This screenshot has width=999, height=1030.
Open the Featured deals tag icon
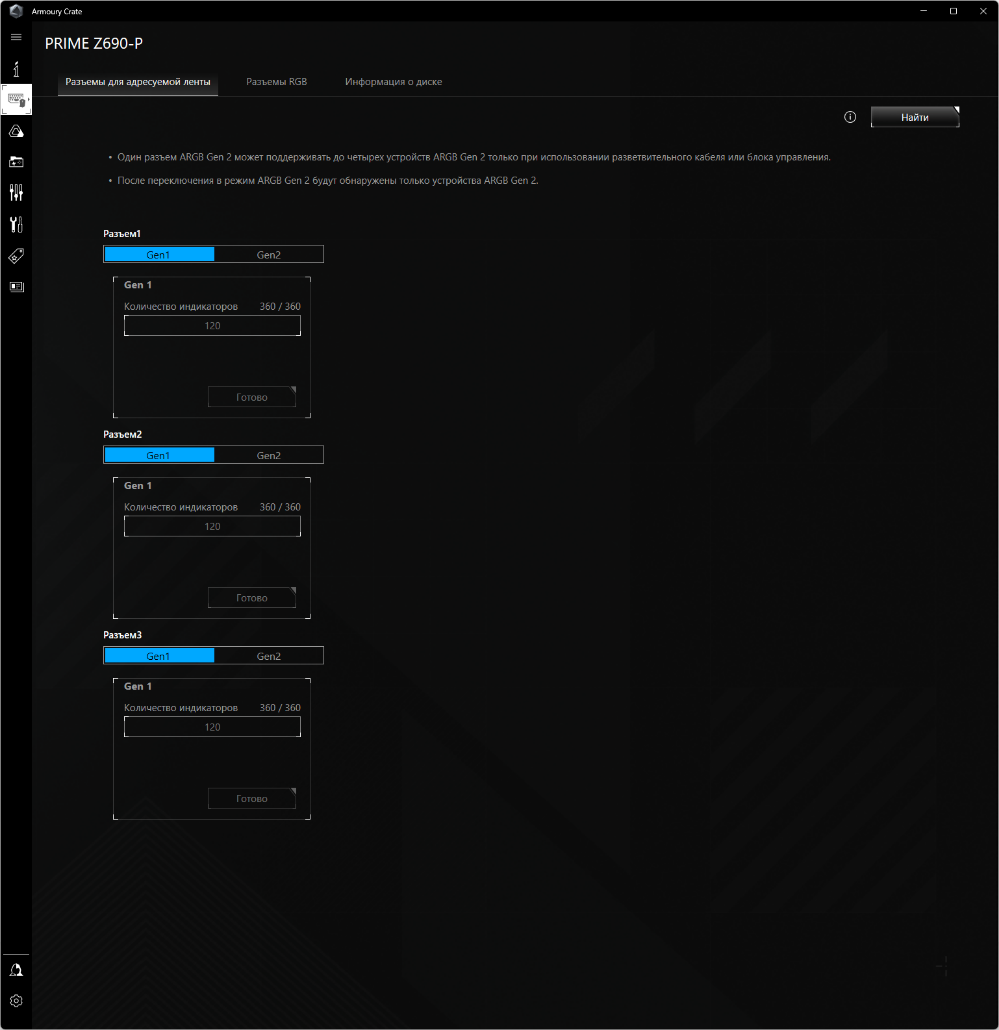[16, 256]
